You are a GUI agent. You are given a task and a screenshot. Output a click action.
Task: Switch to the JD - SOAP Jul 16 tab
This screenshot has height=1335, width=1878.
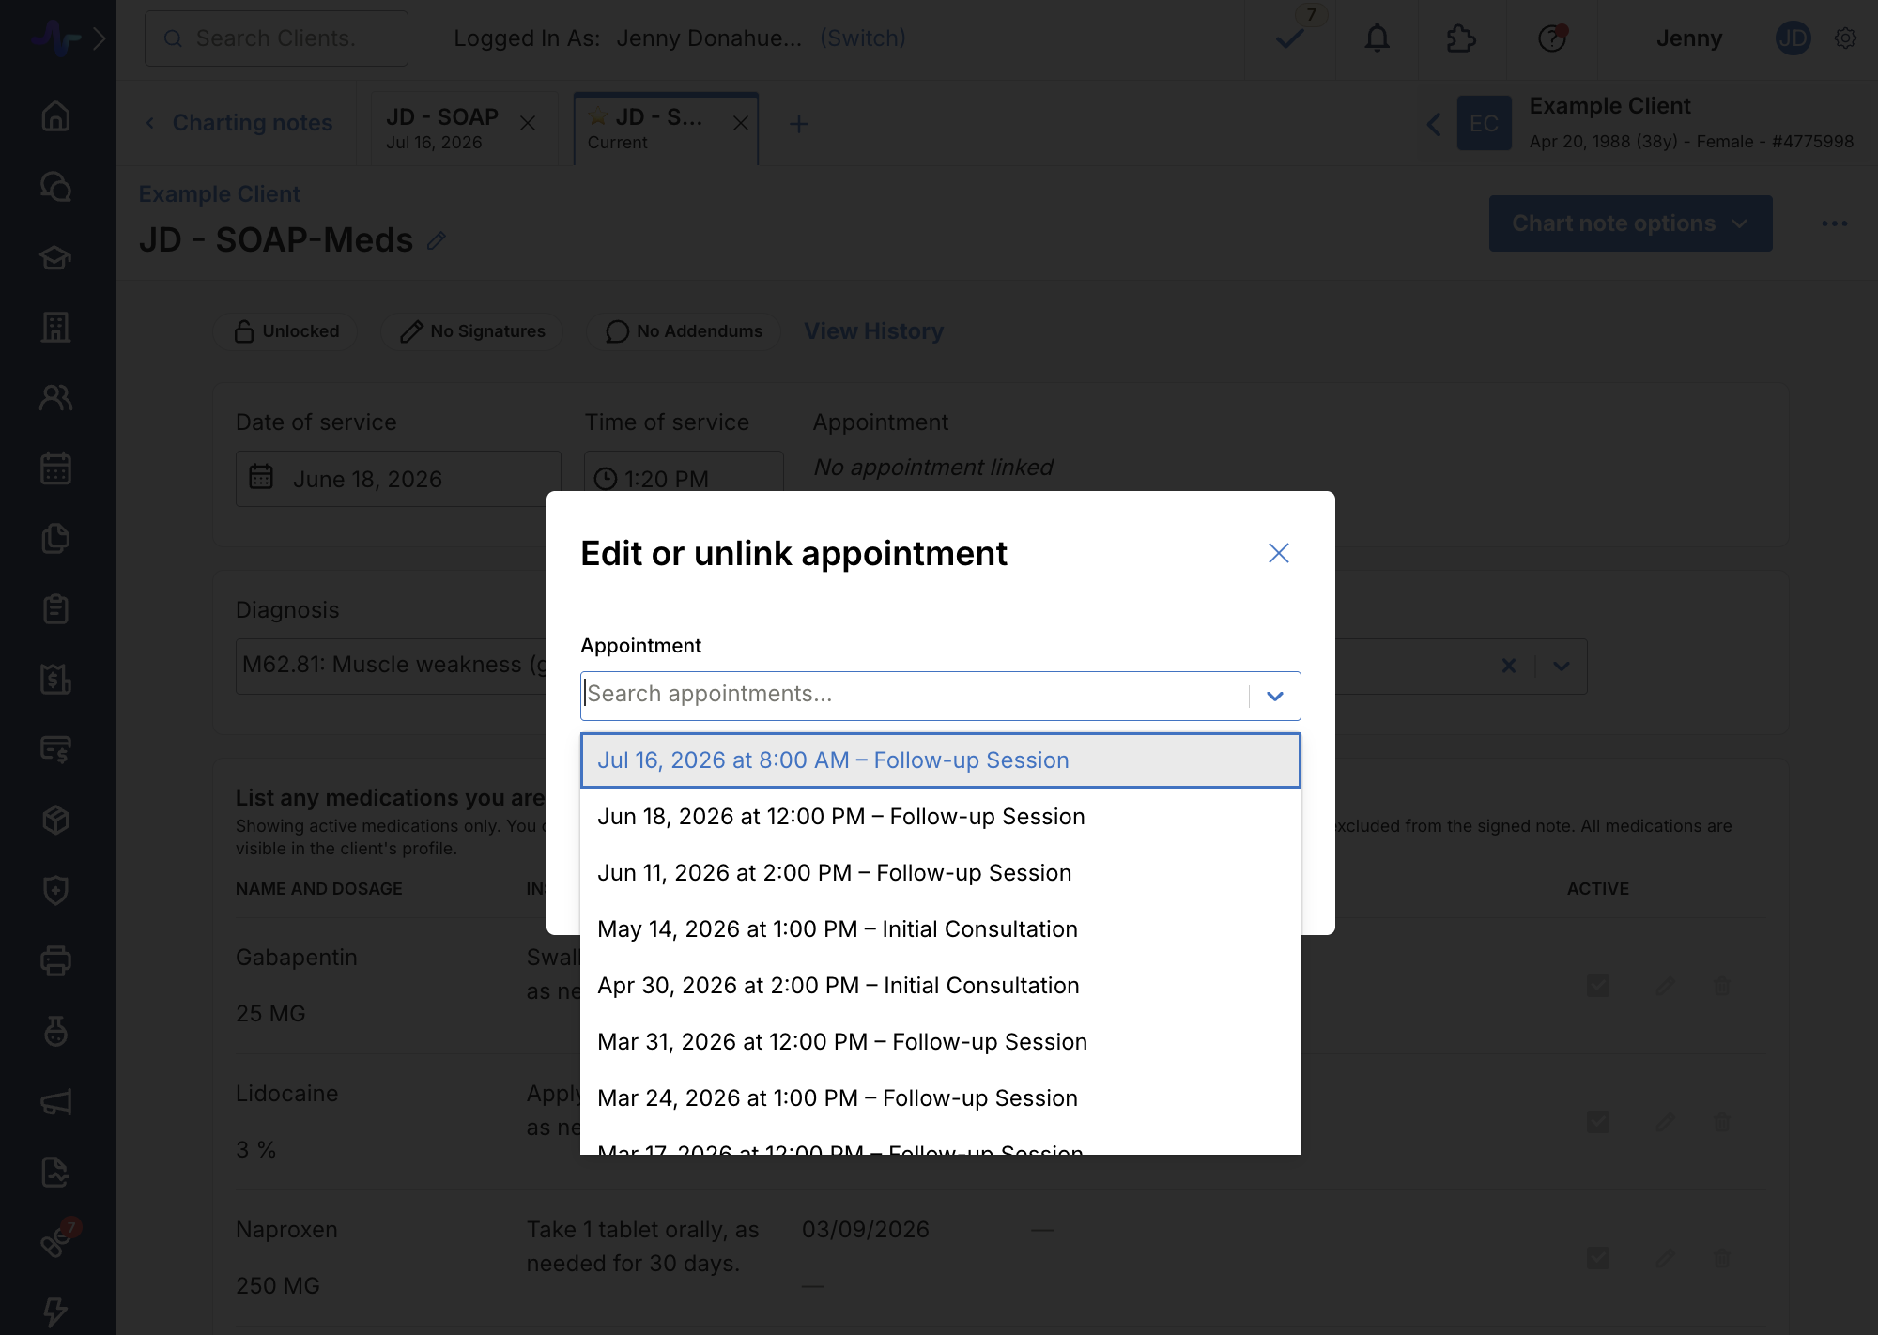pyautogui.click(x=442, y=129)
